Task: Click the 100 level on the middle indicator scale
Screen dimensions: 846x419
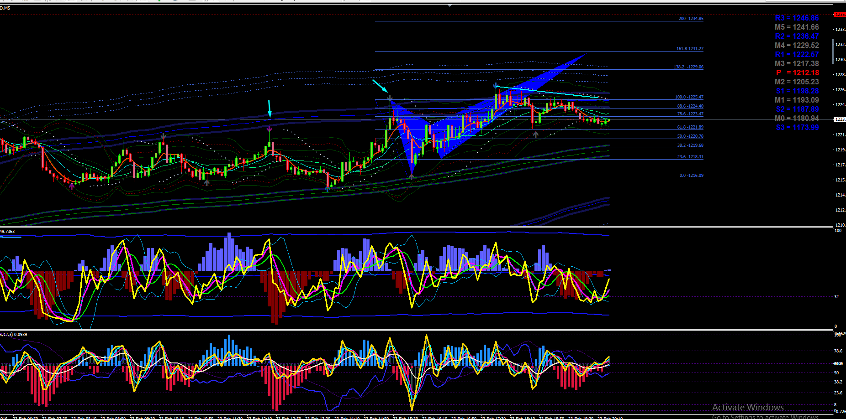Action: (x=838, y=231)
